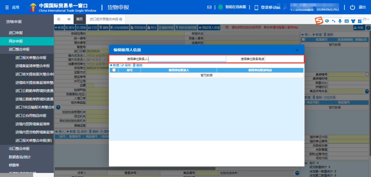
Task: Focus the 使用单位联系电话 input field
Action: click(284, 59)
